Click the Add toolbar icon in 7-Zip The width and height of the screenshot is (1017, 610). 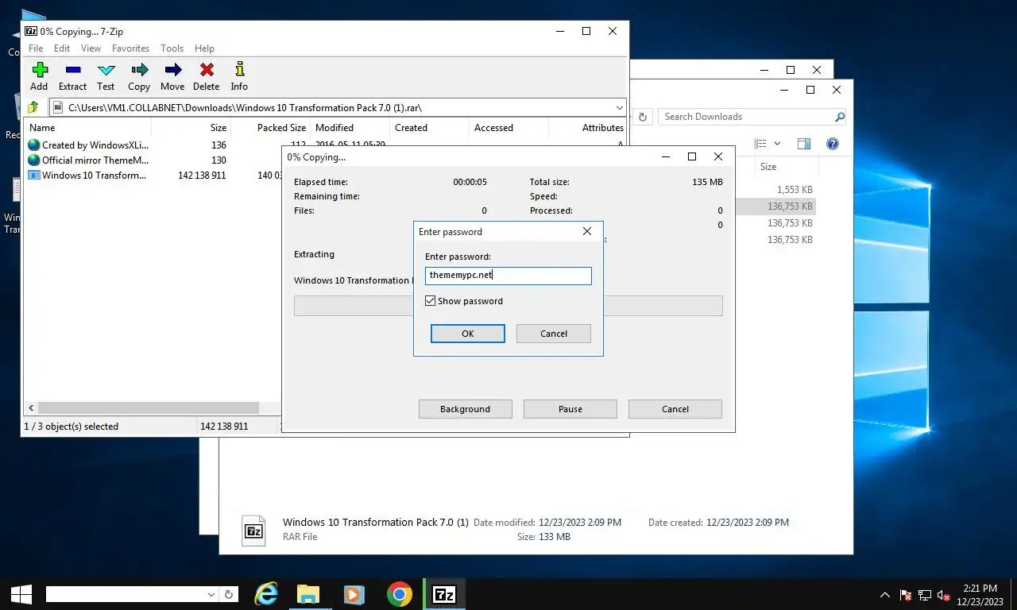point(39,71)
